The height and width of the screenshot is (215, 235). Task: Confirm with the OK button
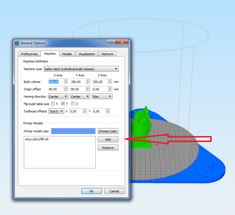point(91,191)
